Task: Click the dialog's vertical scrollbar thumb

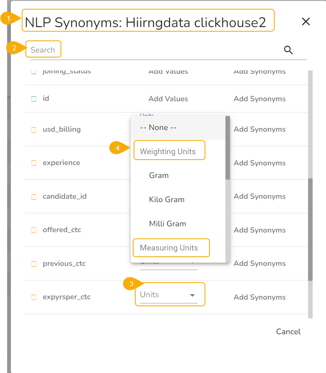Action: point(310,229)
